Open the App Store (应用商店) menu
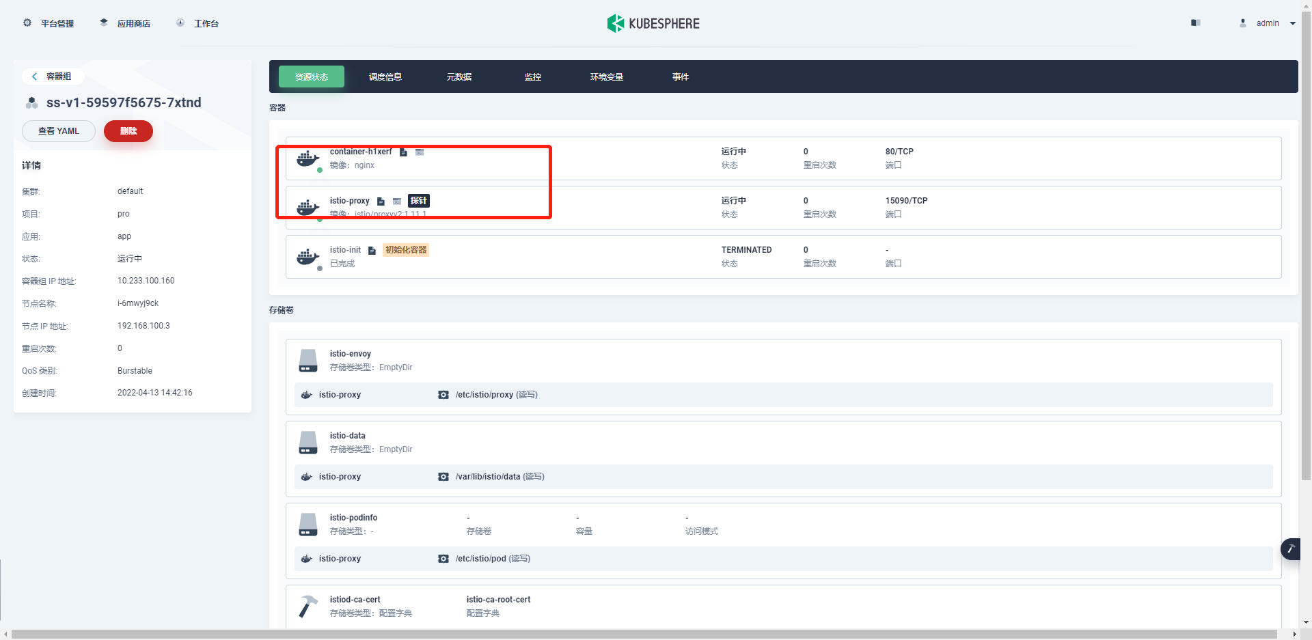 125,23
